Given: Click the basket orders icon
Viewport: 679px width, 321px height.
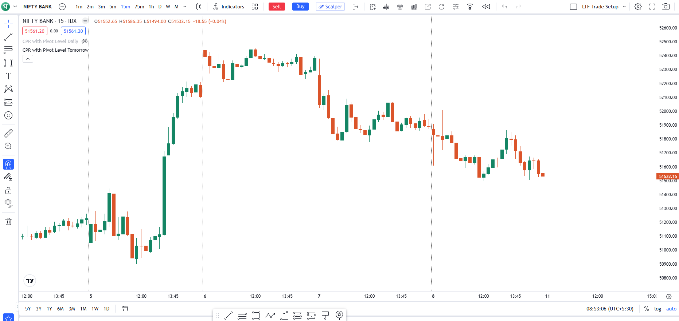Looking at the screenshot, I should click(x=400, y=7).
